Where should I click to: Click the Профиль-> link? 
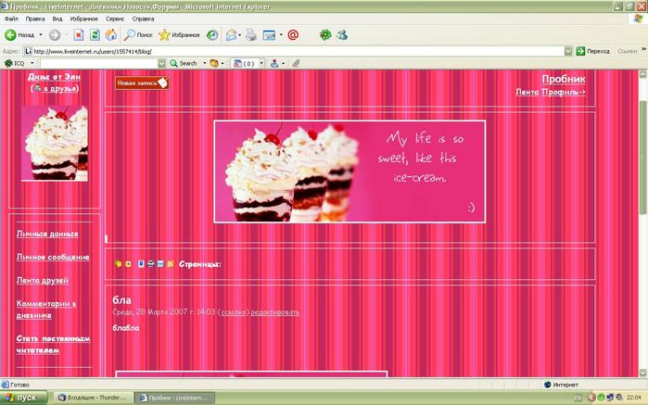[564, 92]
